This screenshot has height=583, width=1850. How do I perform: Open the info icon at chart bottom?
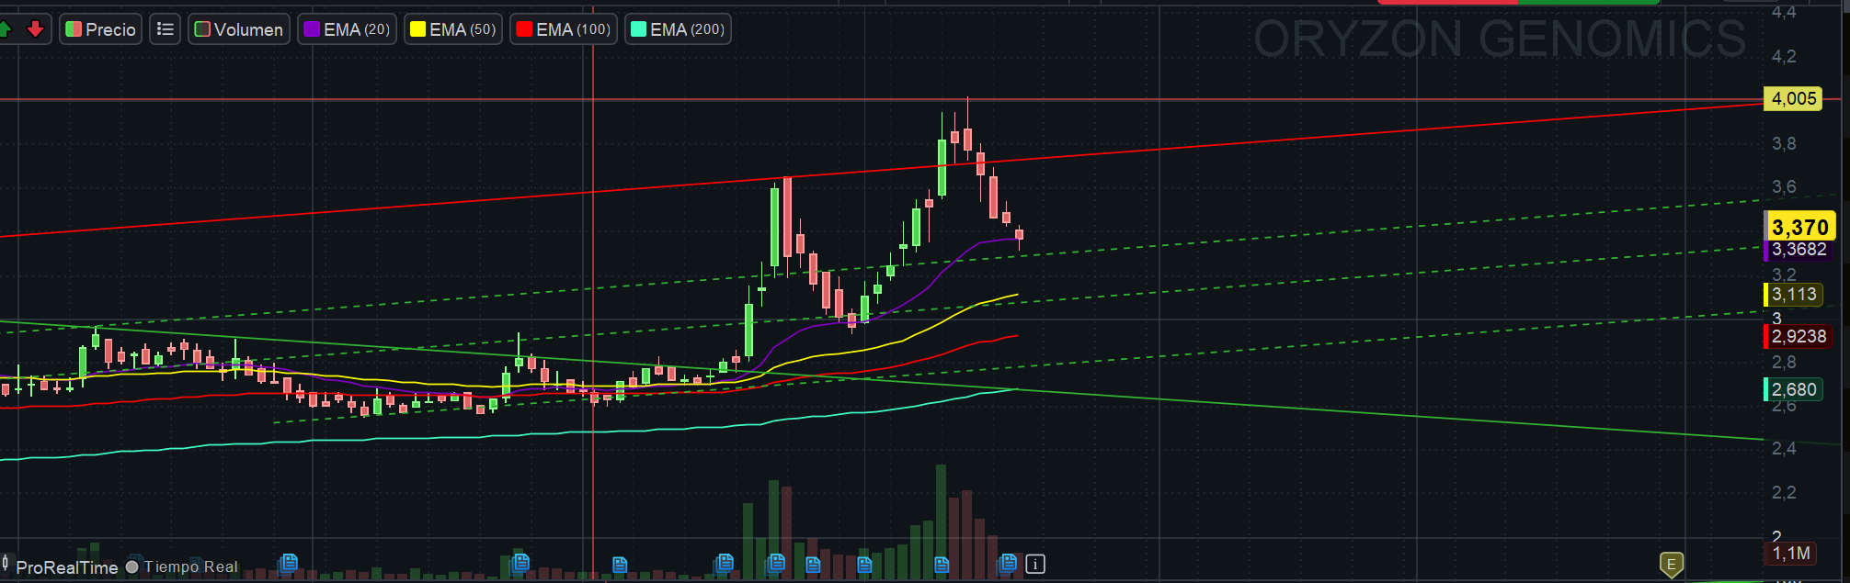[1035, 564]
